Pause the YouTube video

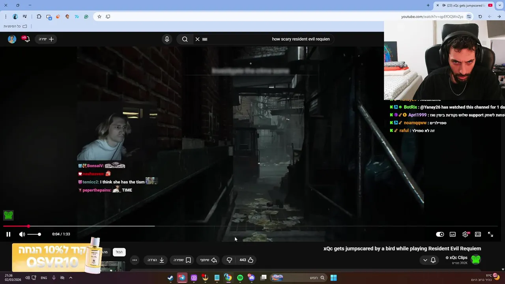(8, 234)
